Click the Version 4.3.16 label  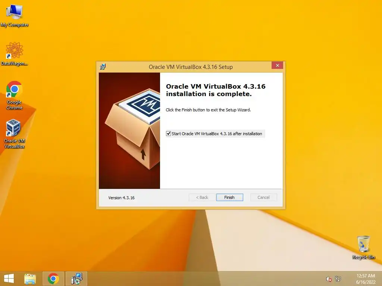121,198
